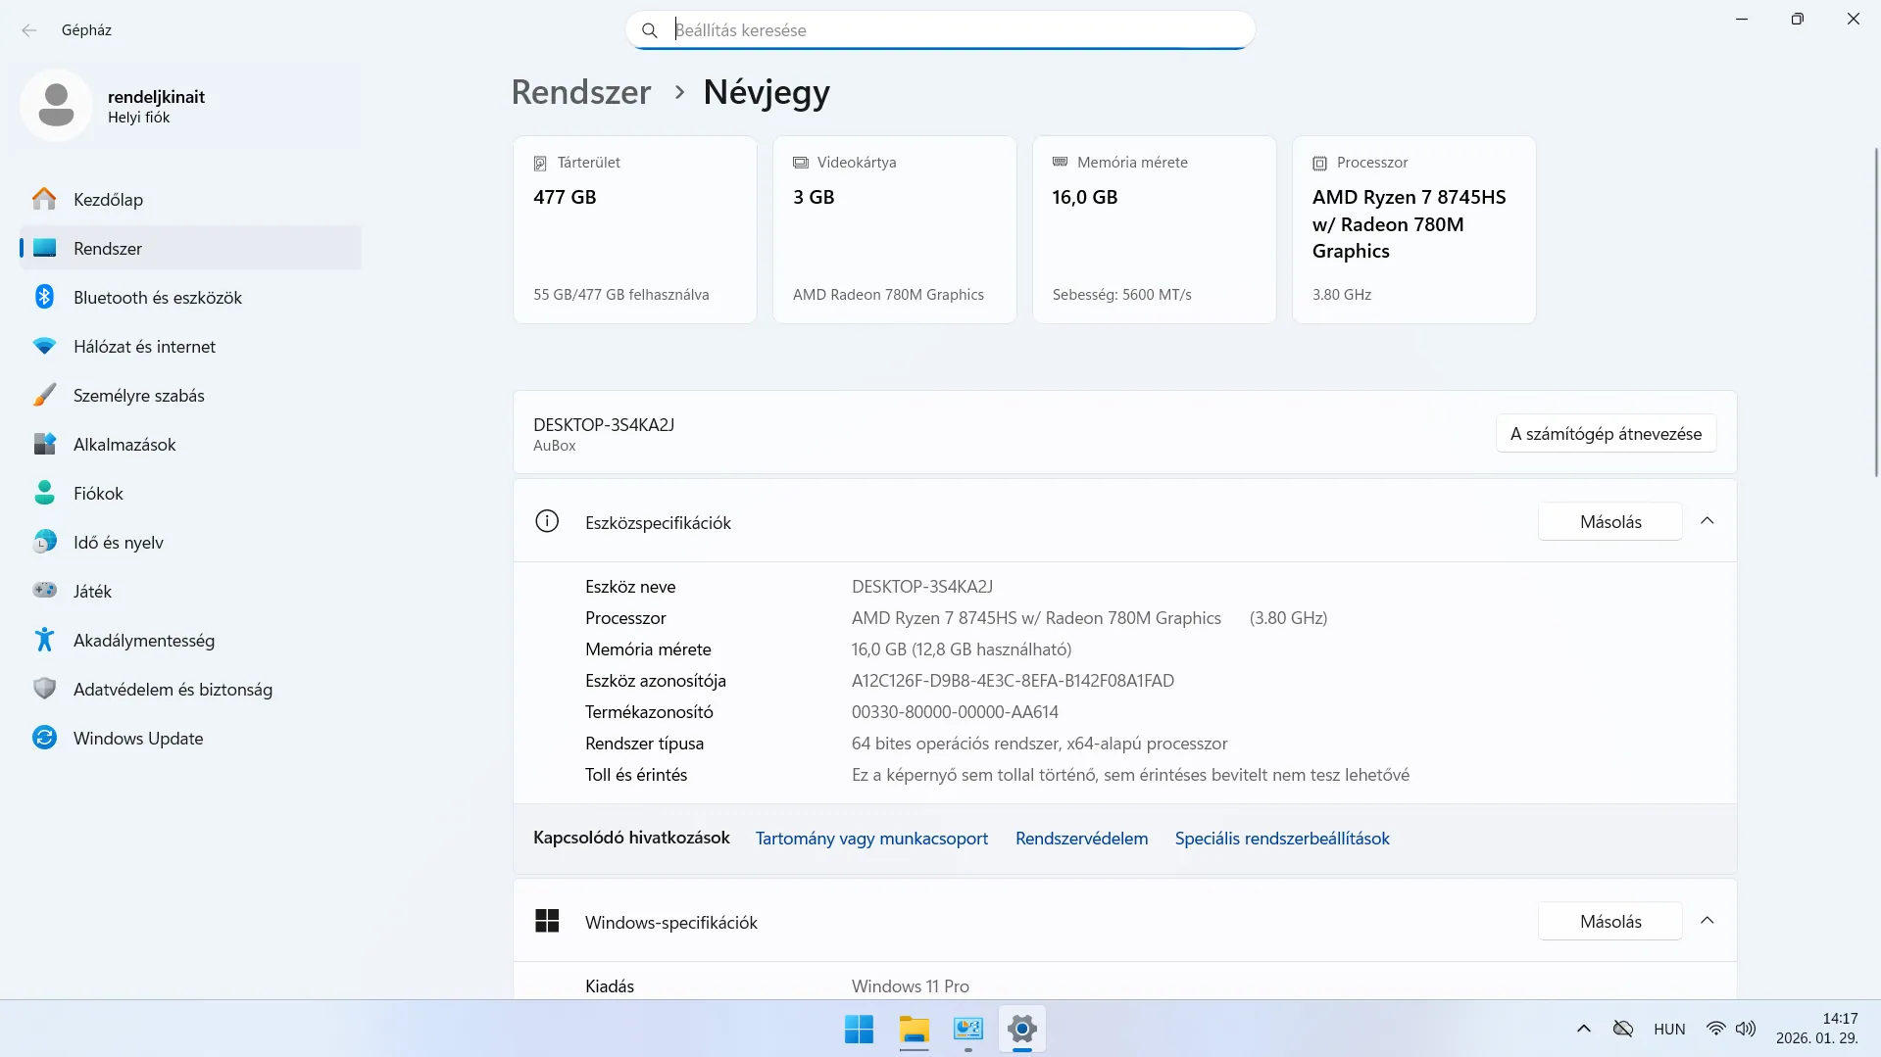Screen dimensions: 1881x1057
Task: Click the 16,0 GB (12,8 GB használható) value
Action: (x=961, y=649)
